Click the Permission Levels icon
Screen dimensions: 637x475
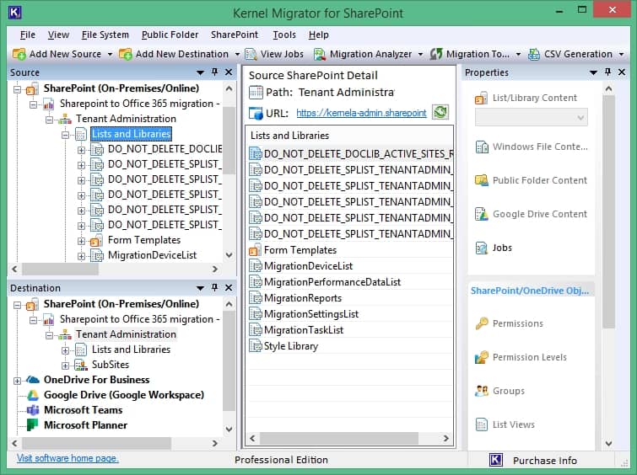482,357
